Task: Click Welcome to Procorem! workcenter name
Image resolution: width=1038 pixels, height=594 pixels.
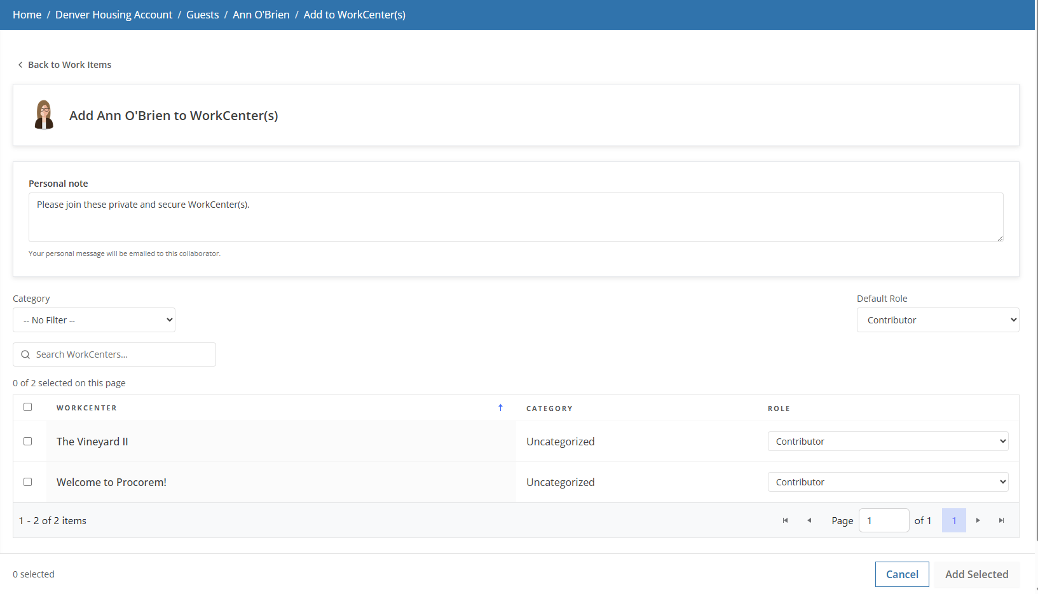Action: coord(111,482)
